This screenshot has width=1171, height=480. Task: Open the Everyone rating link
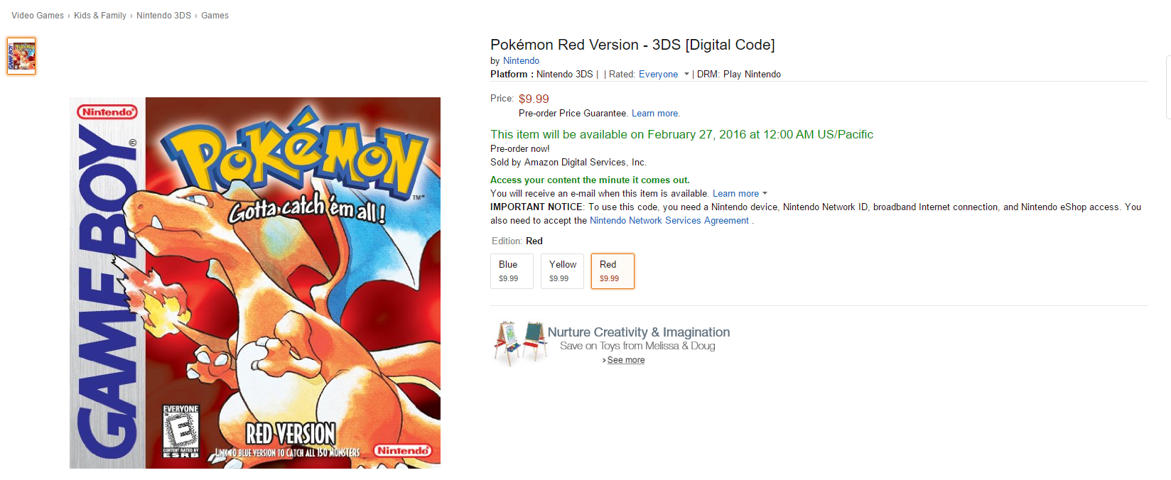tap(658, 75)
